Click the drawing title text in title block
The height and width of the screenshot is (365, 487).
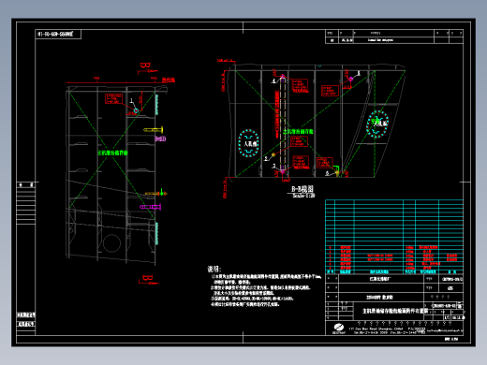(394, 311)
